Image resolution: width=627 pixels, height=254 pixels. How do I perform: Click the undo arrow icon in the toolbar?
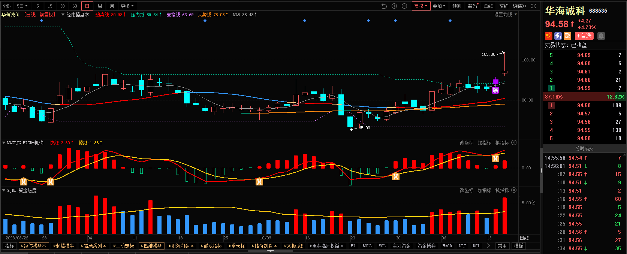pyautogui.click(x=384, y=6)
